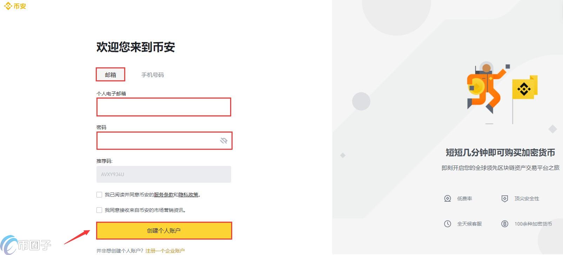Check the terms of service agreement checkbox
563x255 pixels.
(x=99, y=195)
